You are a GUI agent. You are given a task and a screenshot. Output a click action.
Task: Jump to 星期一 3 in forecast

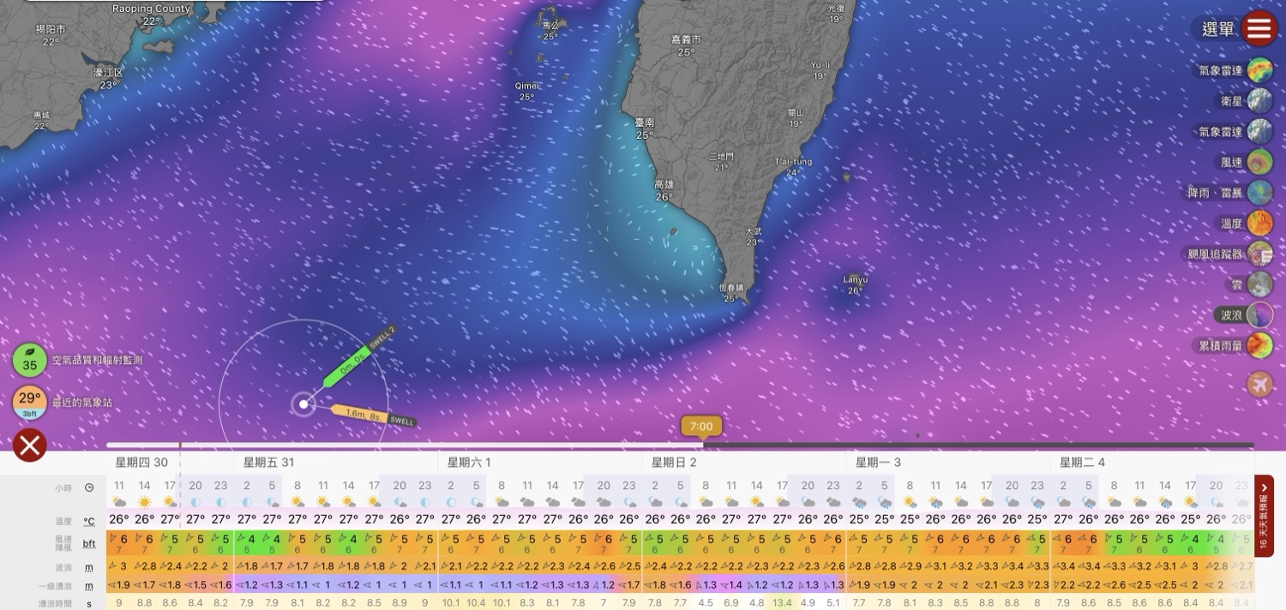[x=877, y=463]
